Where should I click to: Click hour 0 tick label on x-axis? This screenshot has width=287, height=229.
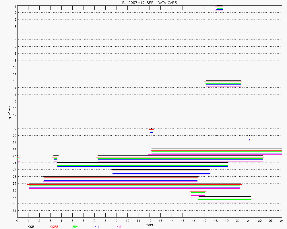point(17,221)
